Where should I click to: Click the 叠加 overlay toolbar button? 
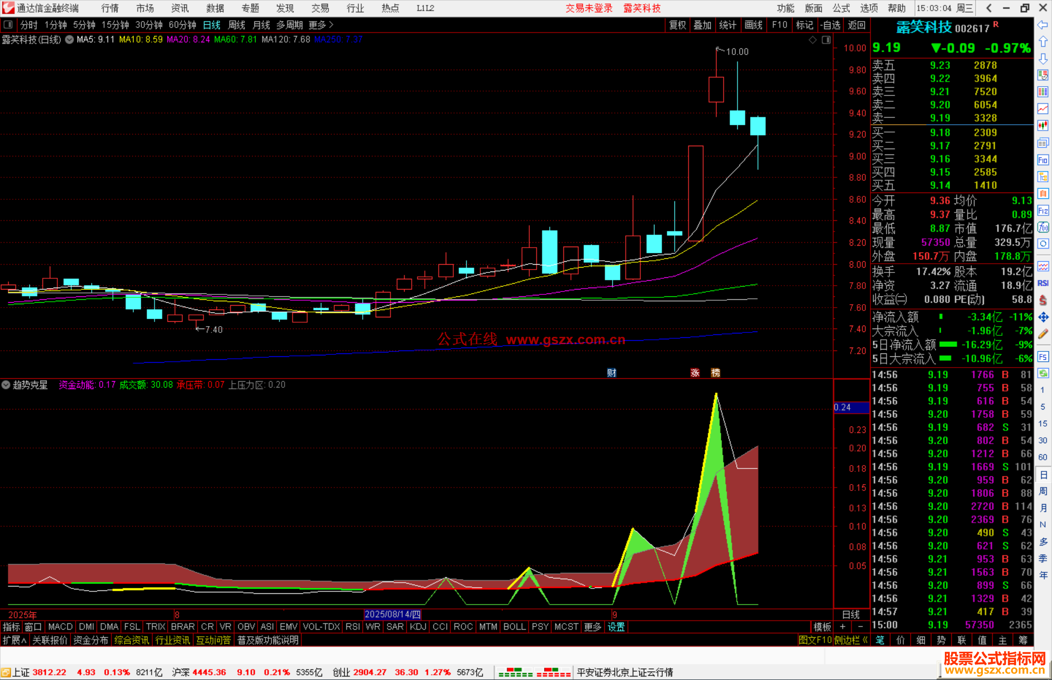pyautogui.click(x=703, y=25)
